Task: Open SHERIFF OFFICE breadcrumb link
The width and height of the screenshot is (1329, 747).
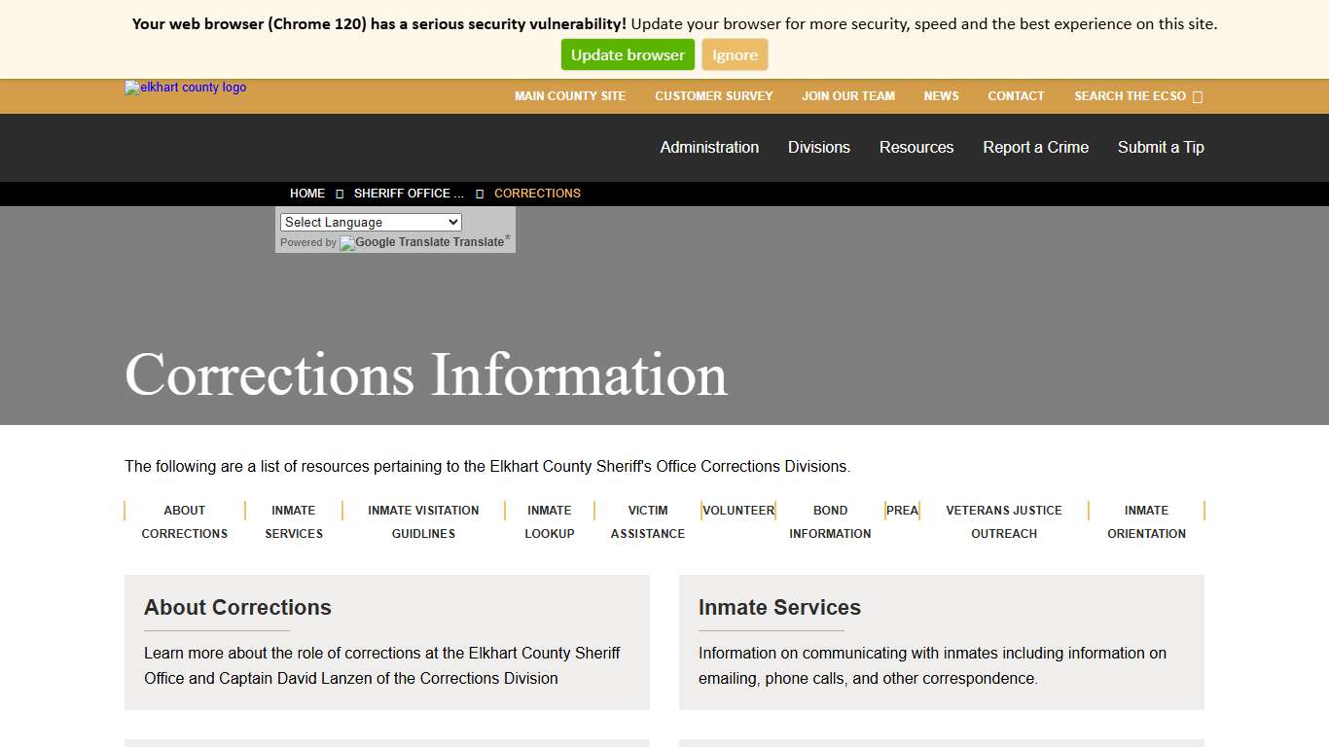Action: click(x=409, y=193)
